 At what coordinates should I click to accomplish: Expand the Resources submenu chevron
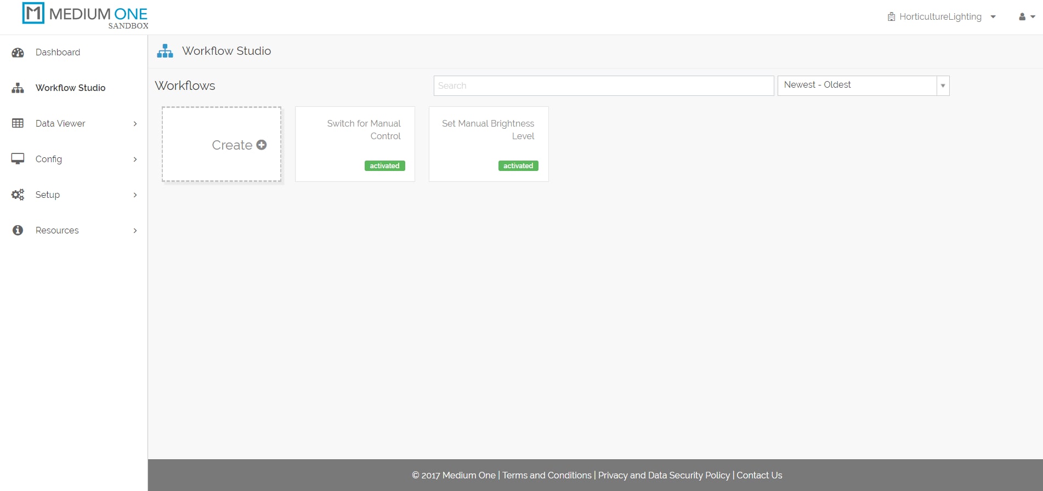[135, 231]
